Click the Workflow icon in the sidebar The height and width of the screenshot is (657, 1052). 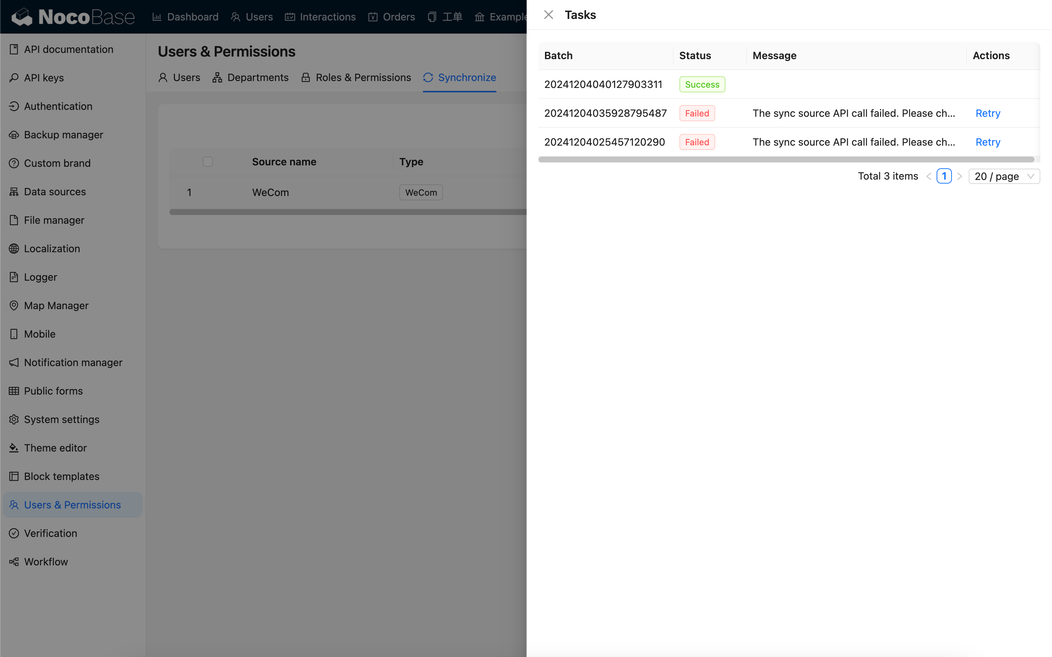point(14,561)
